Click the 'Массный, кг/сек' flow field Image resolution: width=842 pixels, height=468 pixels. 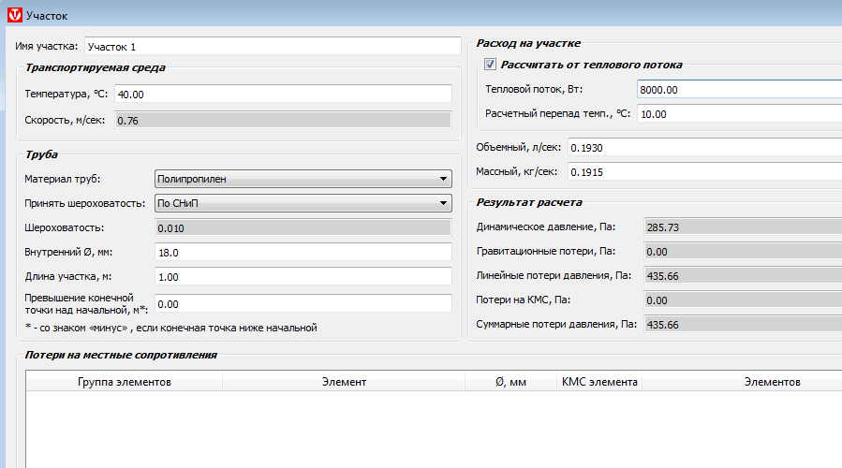click(704, 172)
